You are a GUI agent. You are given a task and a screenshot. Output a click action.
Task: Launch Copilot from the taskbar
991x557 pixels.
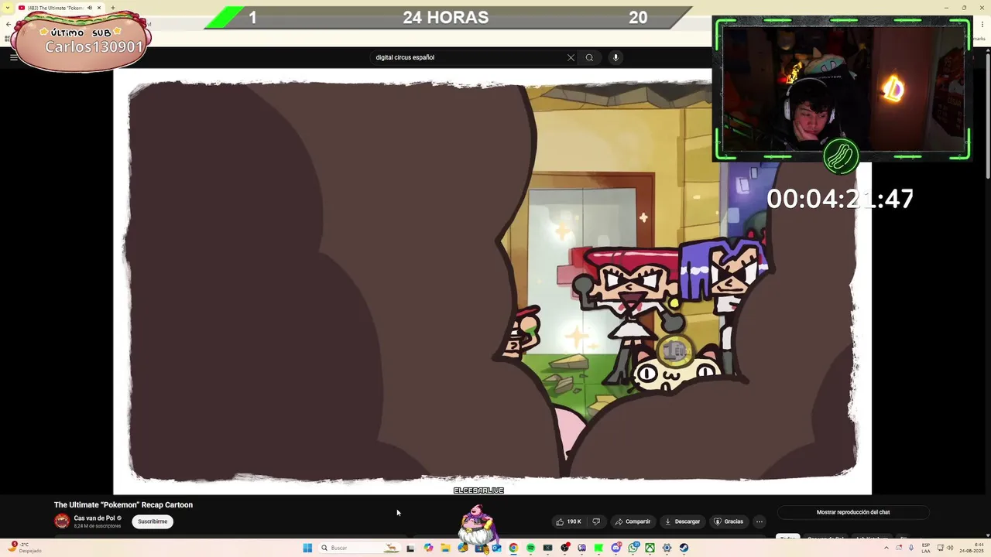coord(428,548)
